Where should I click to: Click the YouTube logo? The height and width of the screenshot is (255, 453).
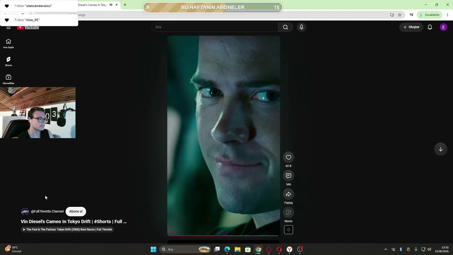pyautogui.click(x=28, y=28)
